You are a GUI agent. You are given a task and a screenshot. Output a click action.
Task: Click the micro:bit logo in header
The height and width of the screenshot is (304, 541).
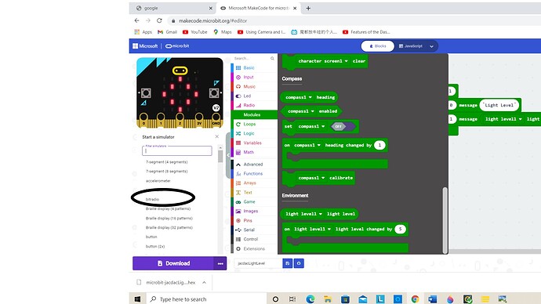point(177,46)
